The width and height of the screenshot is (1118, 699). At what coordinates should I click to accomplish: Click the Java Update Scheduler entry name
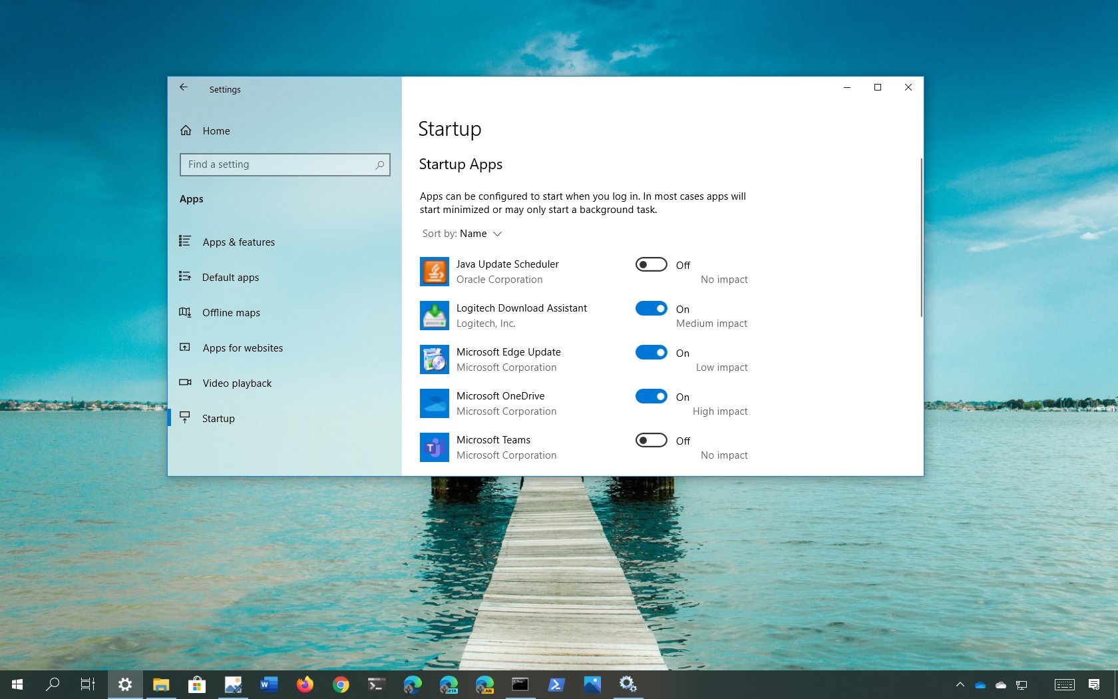(x=507, y=264)
